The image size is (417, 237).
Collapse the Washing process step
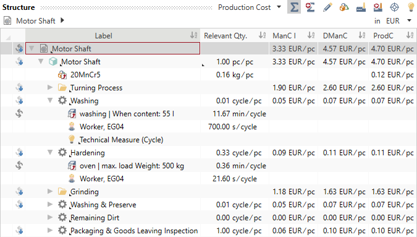(50, 100)
